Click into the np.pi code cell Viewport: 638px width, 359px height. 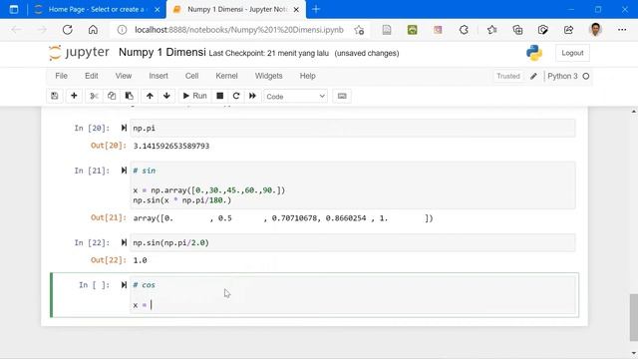coord(352,129)
